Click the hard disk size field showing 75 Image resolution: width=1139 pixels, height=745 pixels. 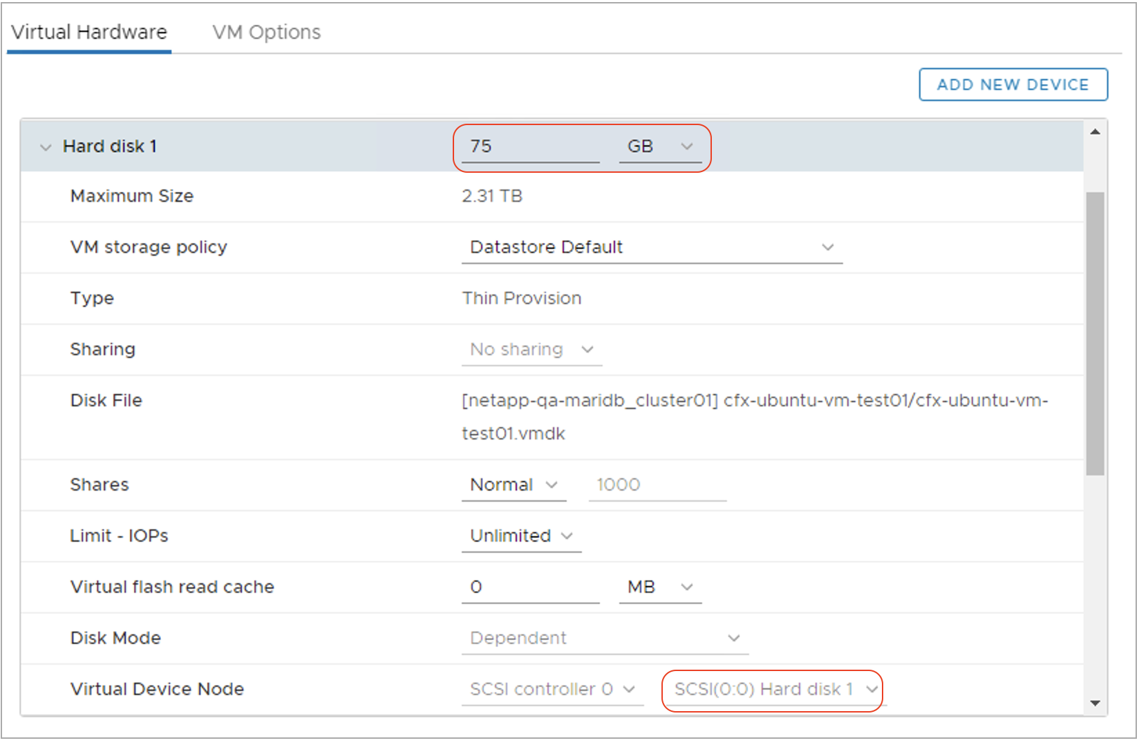(x=529, y=147)
